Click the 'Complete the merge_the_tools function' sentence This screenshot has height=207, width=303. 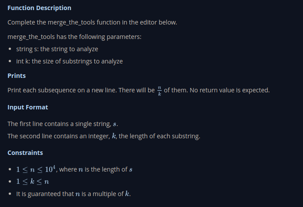click(x=92, y=22)
